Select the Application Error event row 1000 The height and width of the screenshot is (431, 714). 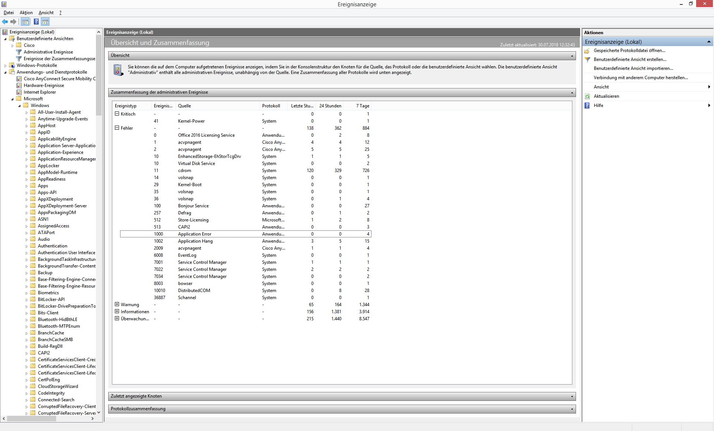pyautogui.click(x=194, y=234)
